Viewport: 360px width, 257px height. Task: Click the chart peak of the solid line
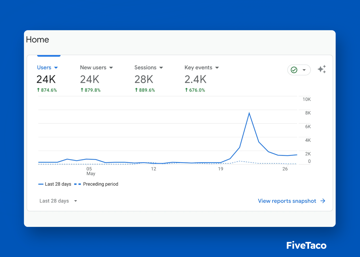[249, 113]
